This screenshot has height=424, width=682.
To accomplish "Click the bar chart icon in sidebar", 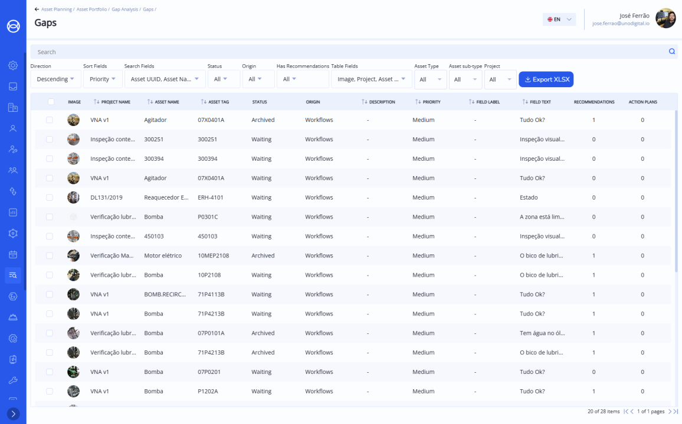I will point(13,212).
